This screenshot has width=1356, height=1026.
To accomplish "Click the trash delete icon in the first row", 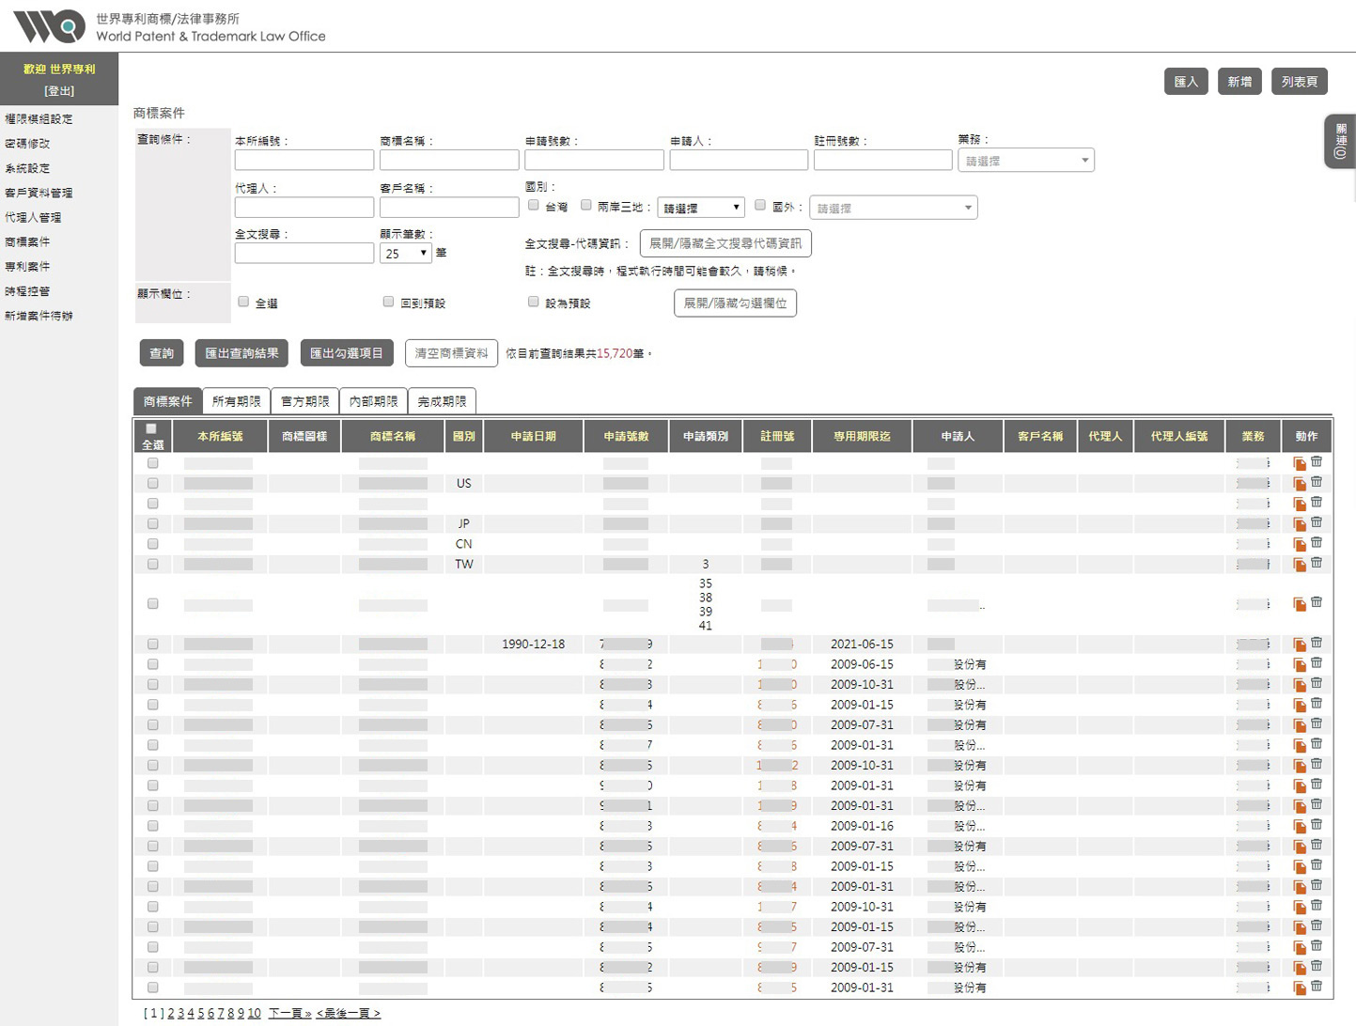I will (1317, 461).
